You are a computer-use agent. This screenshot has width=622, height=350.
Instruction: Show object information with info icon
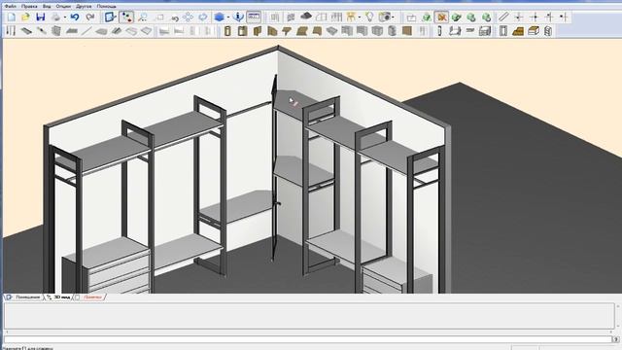tap(238, 17)
